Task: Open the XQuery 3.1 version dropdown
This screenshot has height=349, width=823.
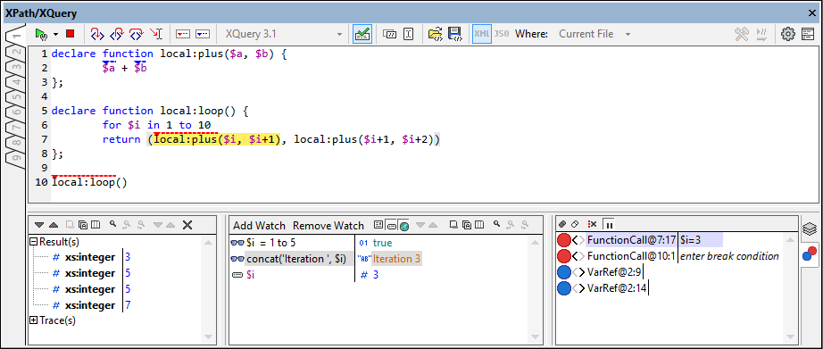Action: click(x=284, y=34)
